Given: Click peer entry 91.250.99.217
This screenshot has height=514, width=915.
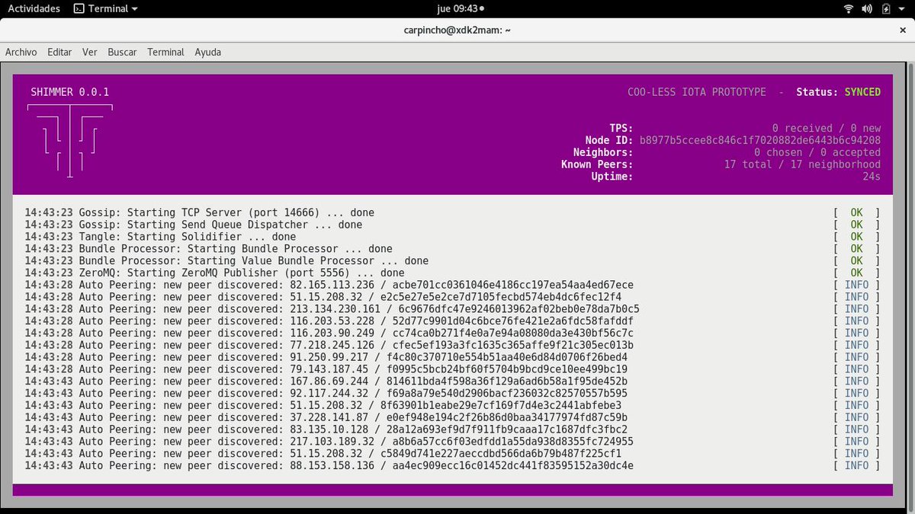Looking at the screenshot, I should [326, 357].
